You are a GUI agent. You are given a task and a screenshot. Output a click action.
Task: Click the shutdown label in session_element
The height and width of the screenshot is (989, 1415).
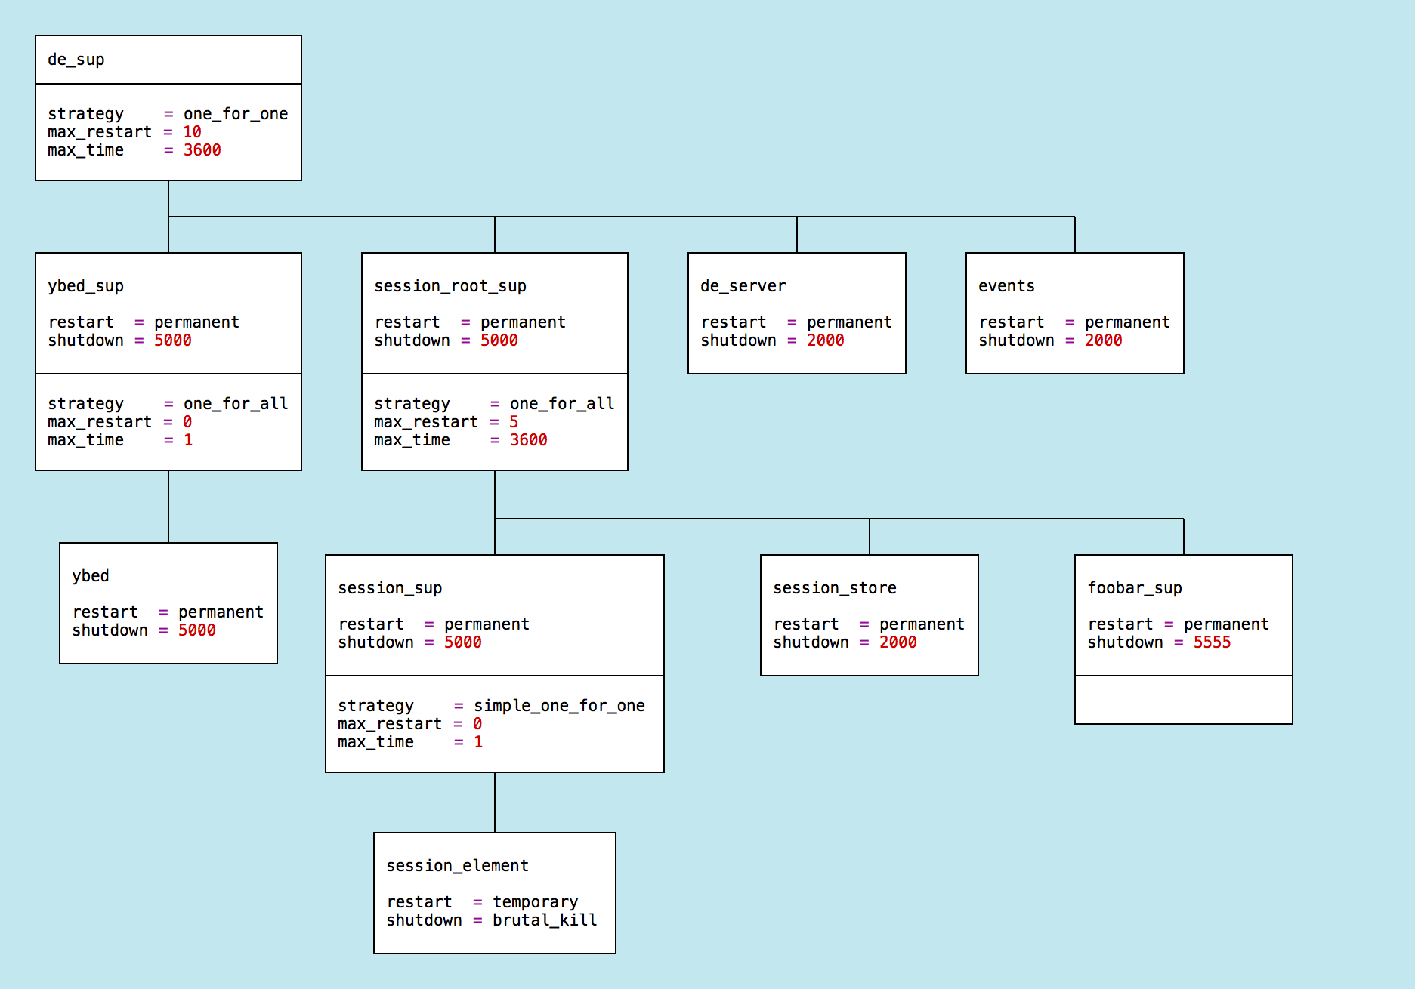(x=424, y=920)
